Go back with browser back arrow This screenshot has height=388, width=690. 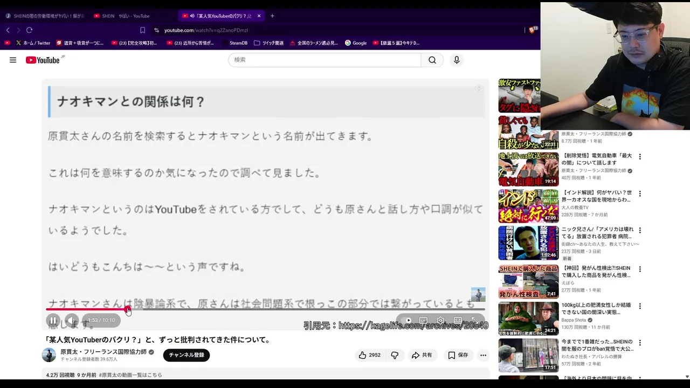tap(8, 30)
